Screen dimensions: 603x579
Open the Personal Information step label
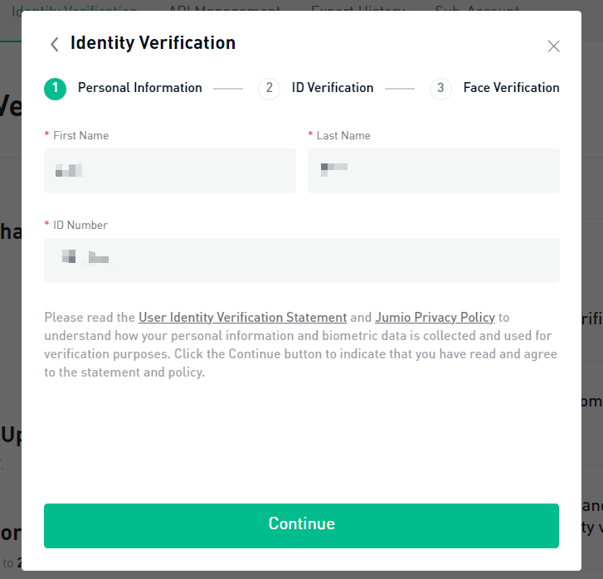pos(140,88)
